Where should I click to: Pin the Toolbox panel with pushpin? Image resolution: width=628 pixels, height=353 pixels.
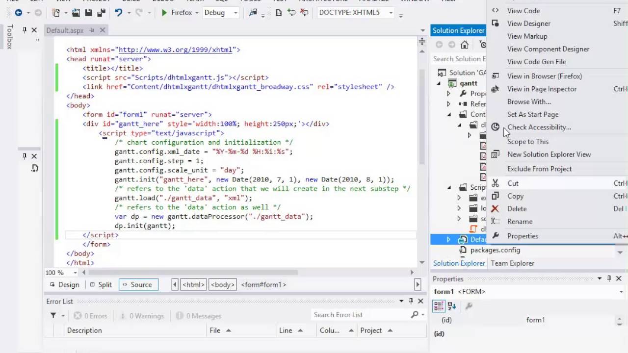[x=24, y=30]
